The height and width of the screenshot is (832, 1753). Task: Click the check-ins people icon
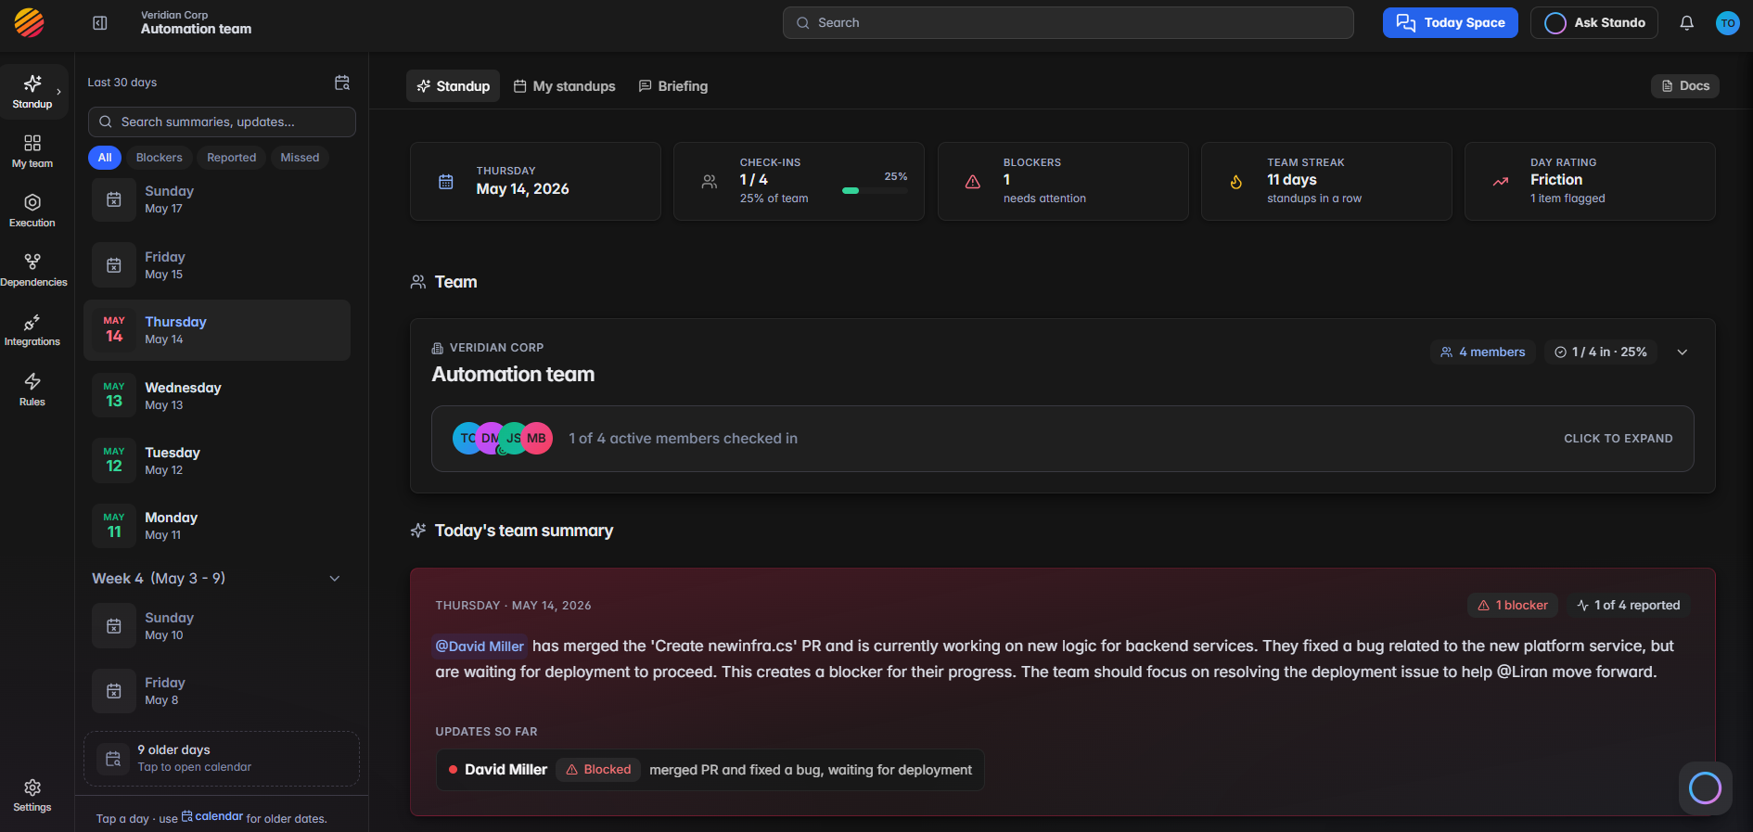coord(710,182)
